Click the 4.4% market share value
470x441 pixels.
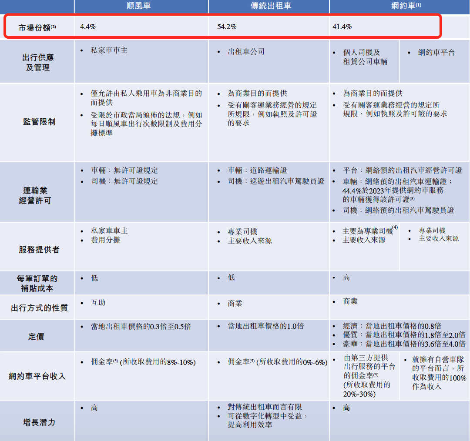(x=88, y=27)
